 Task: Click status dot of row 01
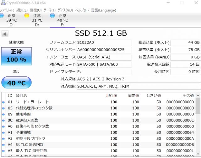[x=3, y=102]
